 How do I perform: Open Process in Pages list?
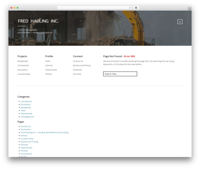point(24,151)
